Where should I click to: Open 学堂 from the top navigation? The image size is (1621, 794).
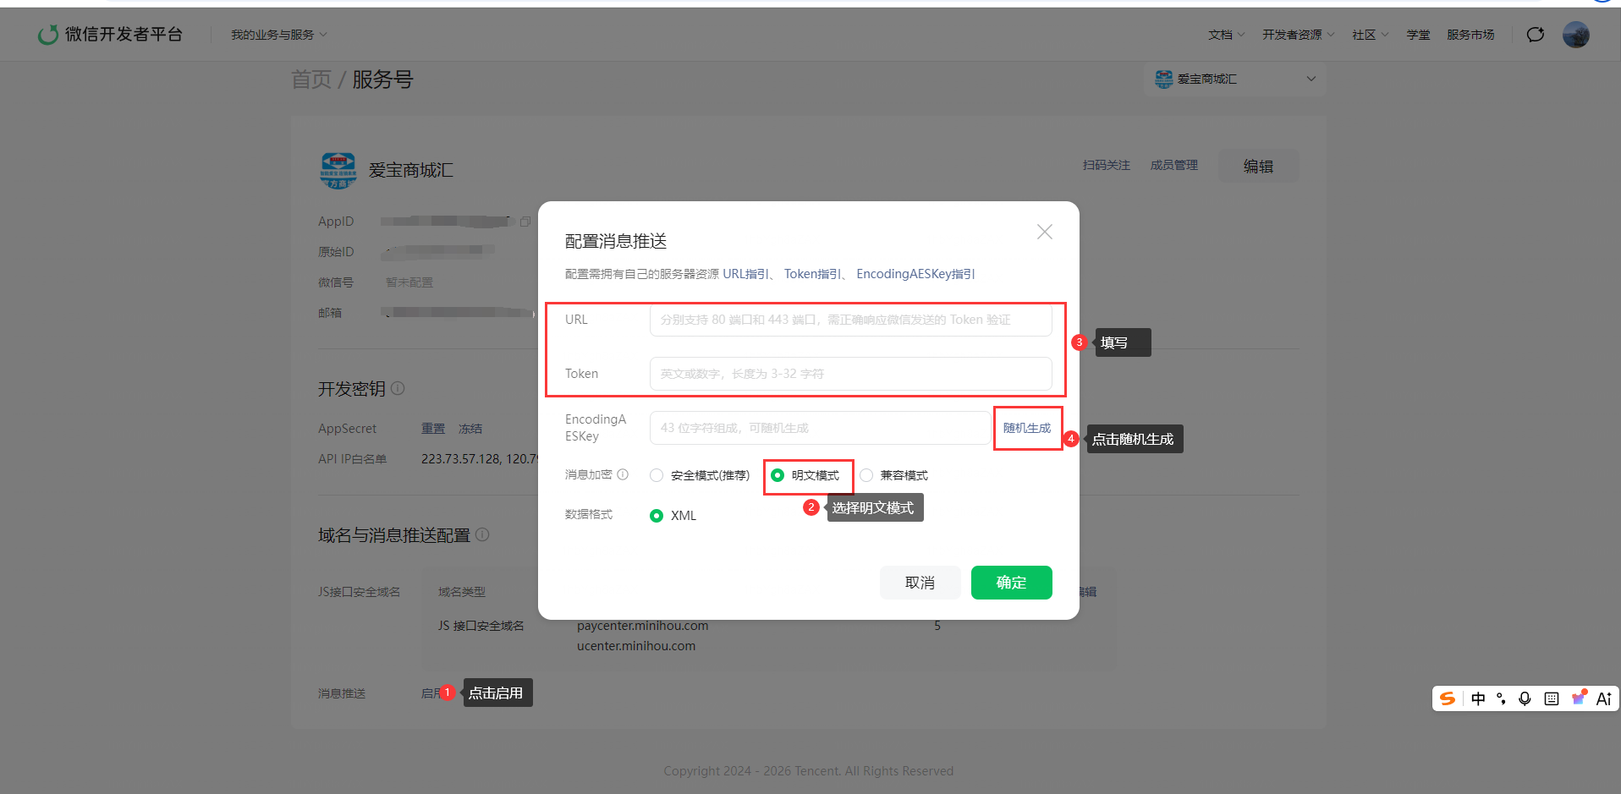[1418, 35]
